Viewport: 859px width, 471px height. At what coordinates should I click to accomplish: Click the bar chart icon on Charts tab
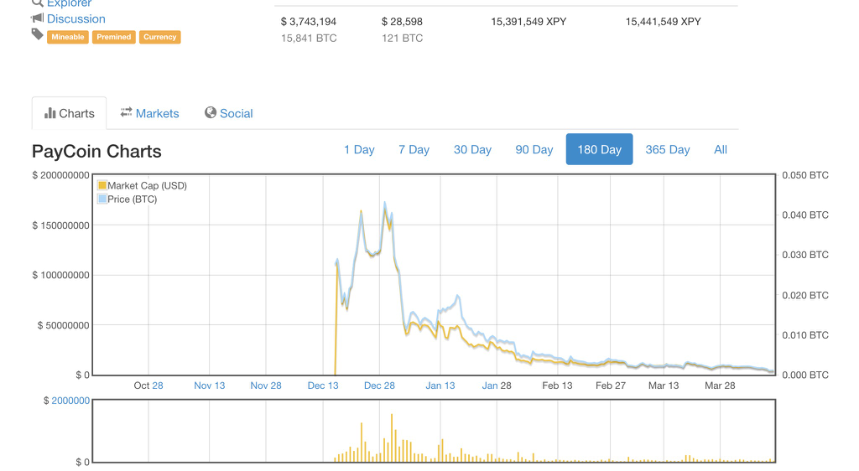49,112
